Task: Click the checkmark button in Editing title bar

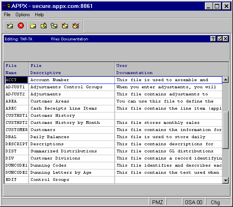Action: (220, 39)
